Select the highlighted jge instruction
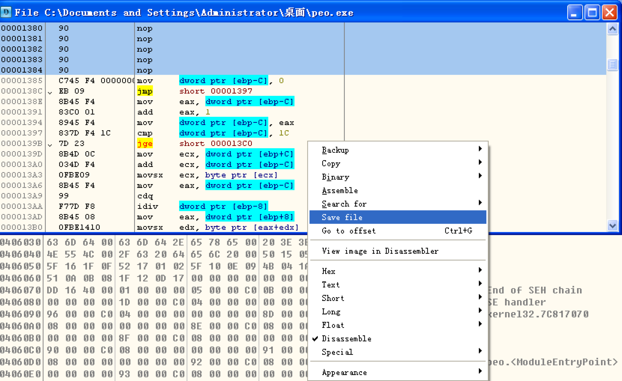The height and width of the screenshot is (381, 622). tap(144, 143)
